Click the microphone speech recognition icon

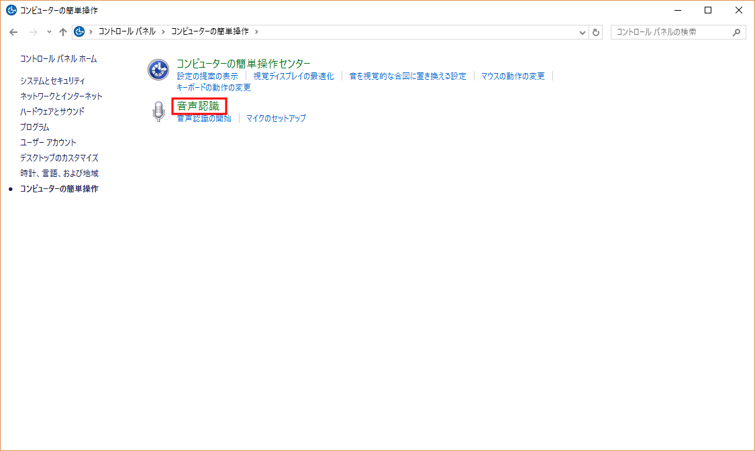[x=158, y=111]
